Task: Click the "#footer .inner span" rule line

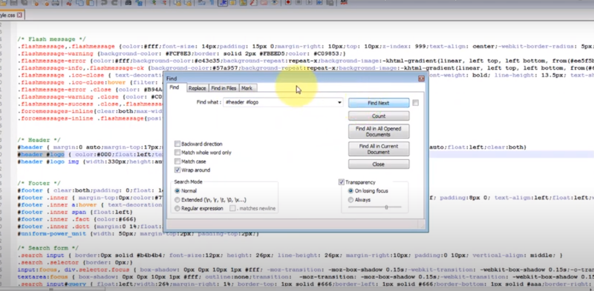Action: (x=75, y=212)
